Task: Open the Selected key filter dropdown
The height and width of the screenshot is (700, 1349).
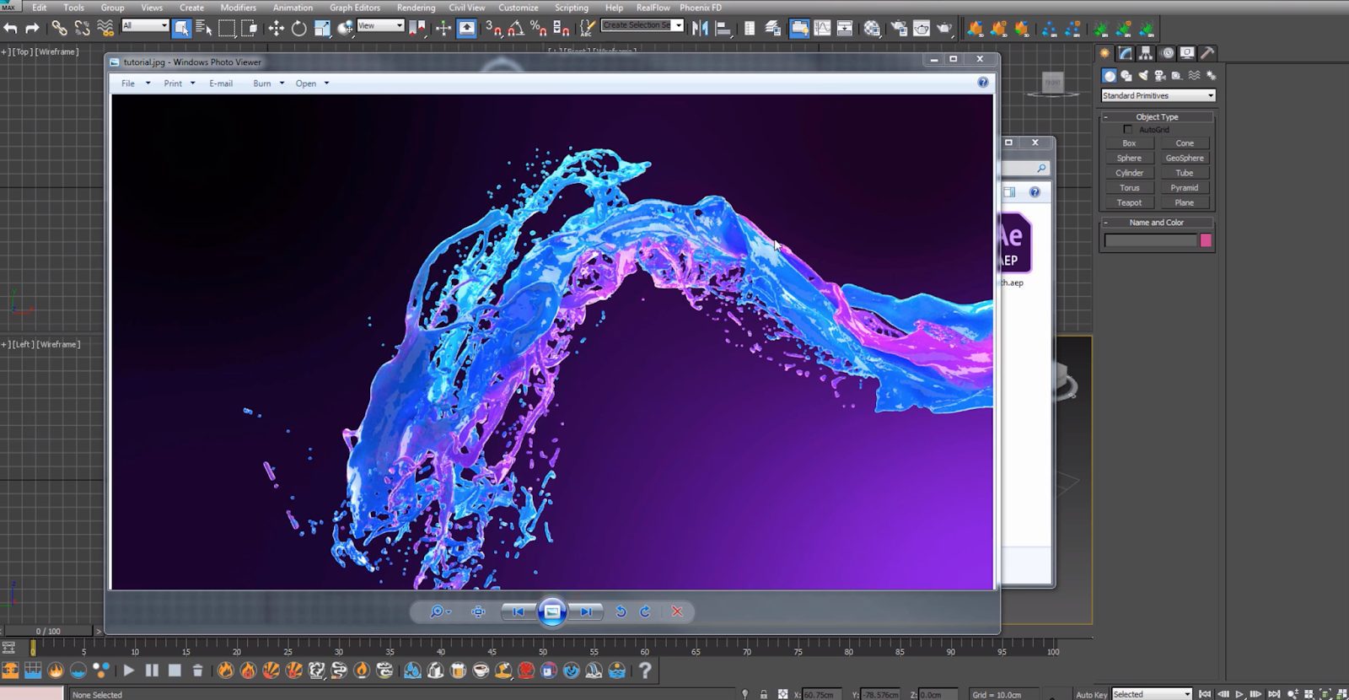Action: (1151, 694)
